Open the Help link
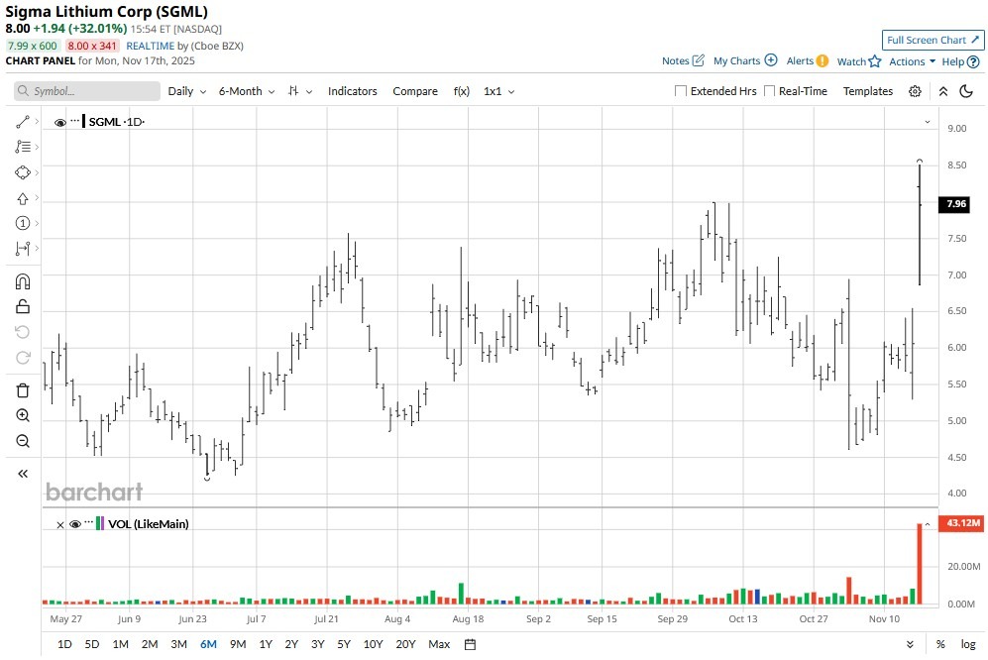This screenshot has width=988, height=660. pyautogui.click(x=960, y=61)
